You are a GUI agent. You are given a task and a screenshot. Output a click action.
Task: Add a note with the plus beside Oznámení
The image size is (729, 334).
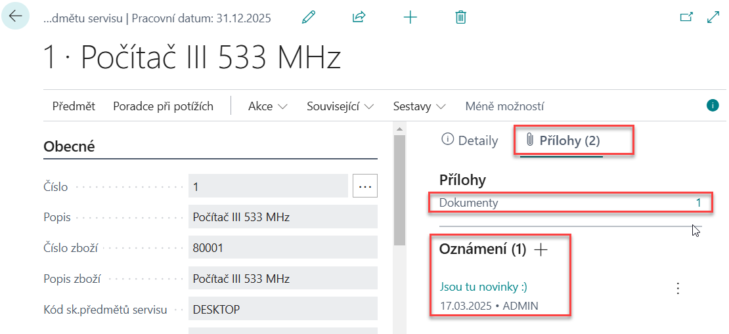click(x=541, y=250)
